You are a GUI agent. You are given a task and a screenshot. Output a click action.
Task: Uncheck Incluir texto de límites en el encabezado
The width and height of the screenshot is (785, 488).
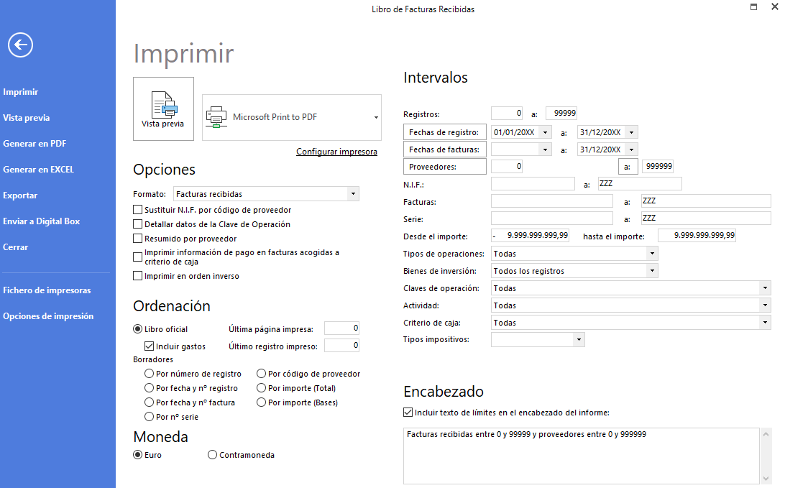pos(408,413)
